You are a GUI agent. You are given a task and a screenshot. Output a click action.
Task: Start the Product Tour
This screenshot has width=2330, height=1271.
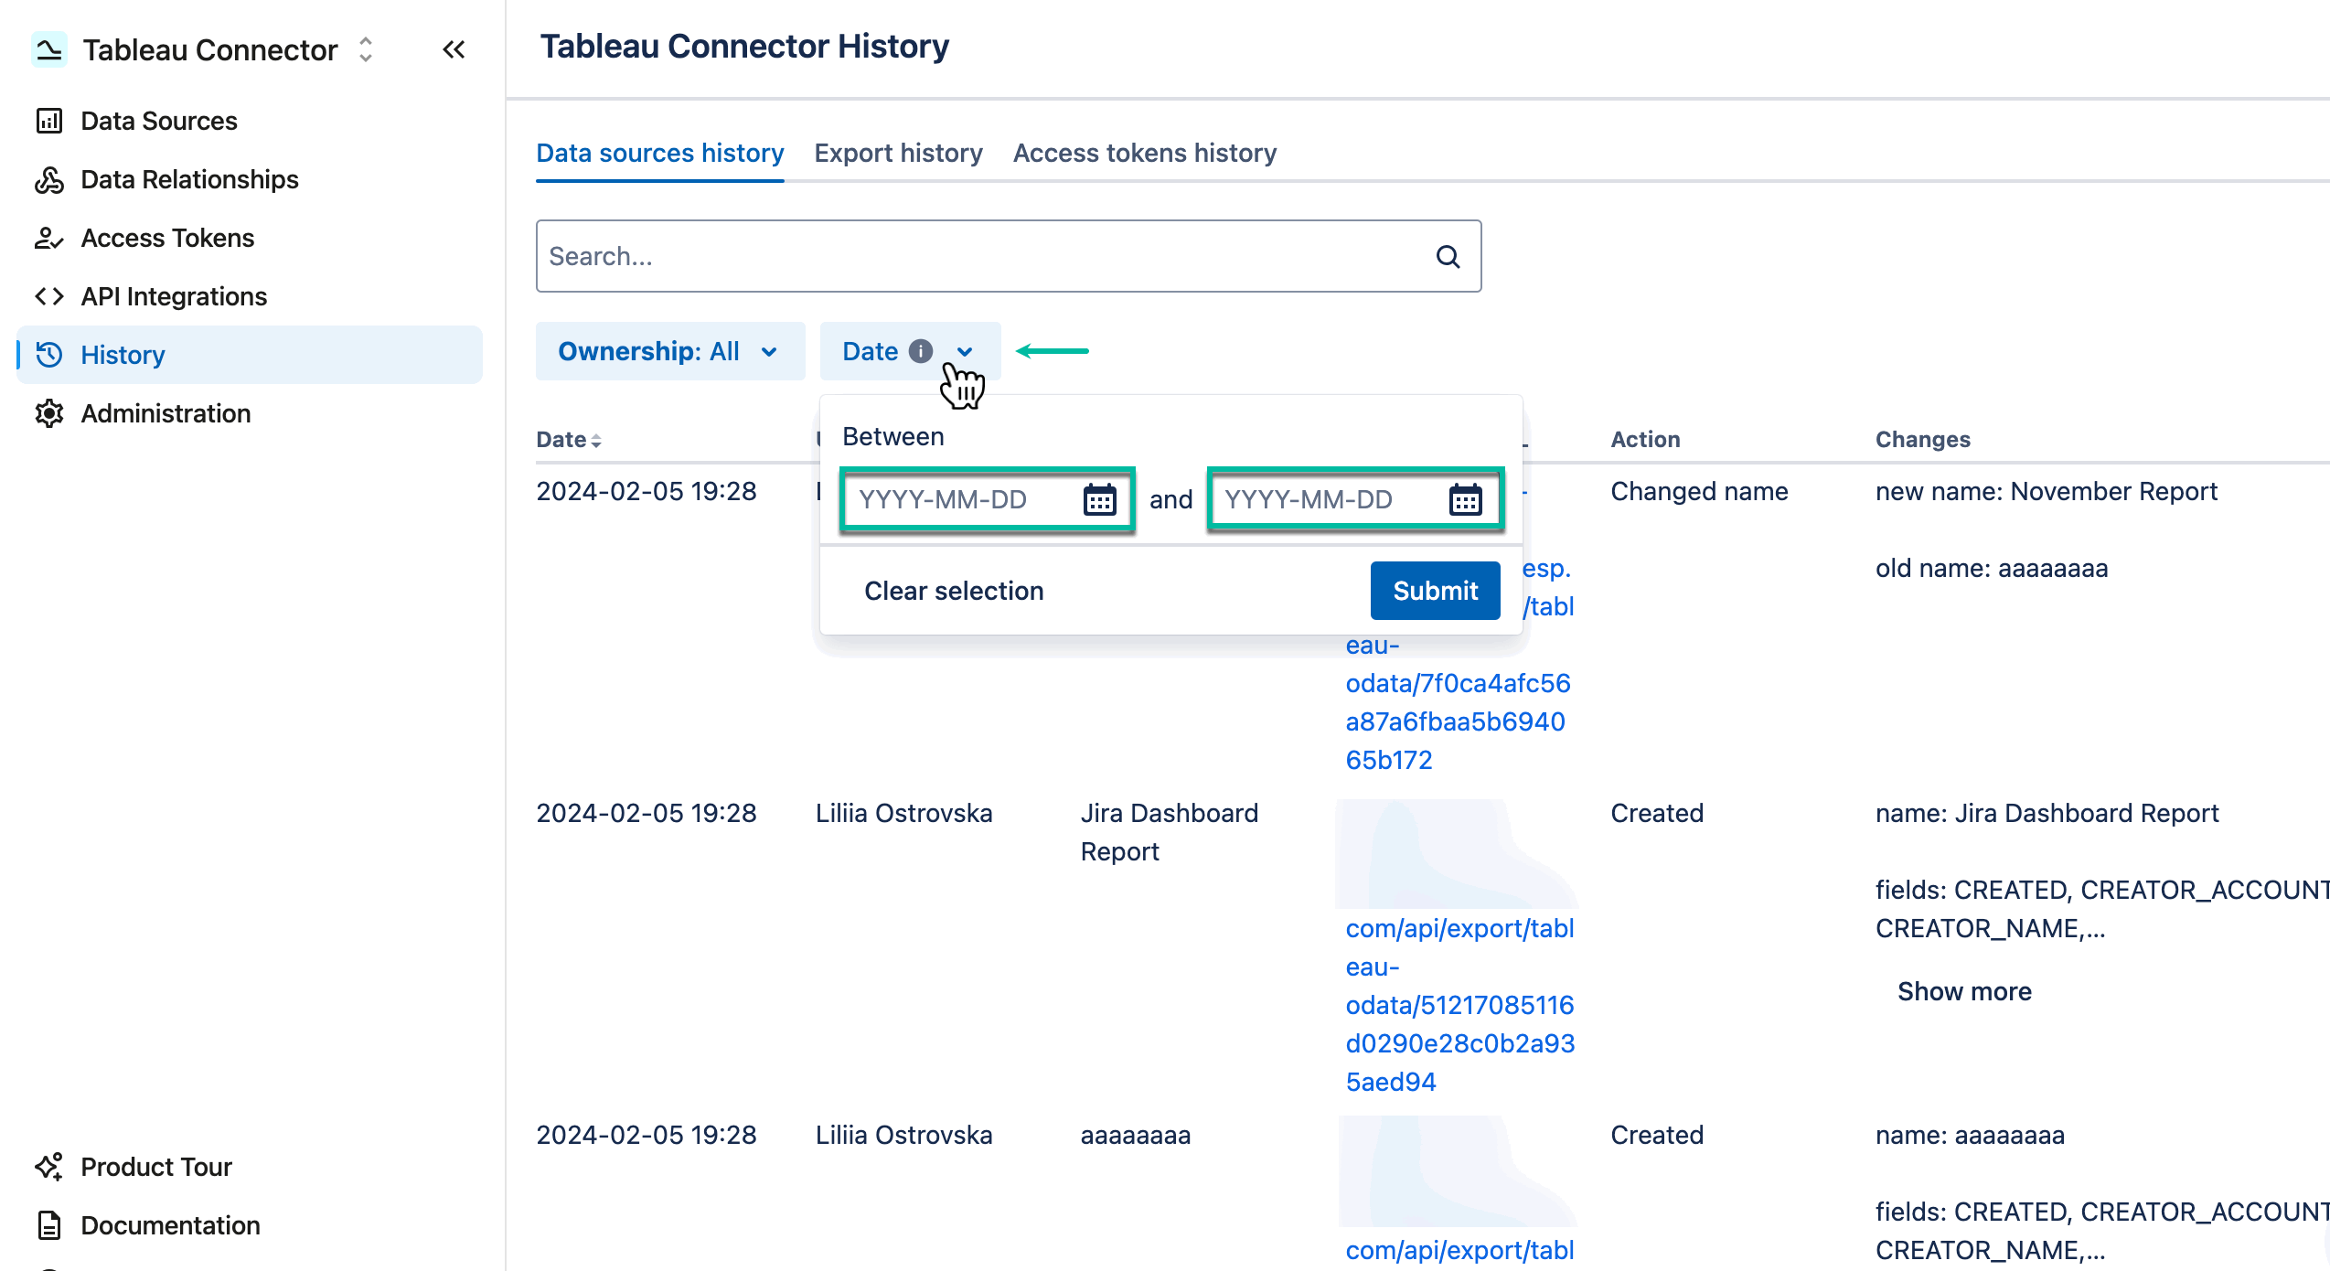point(155,1167)
